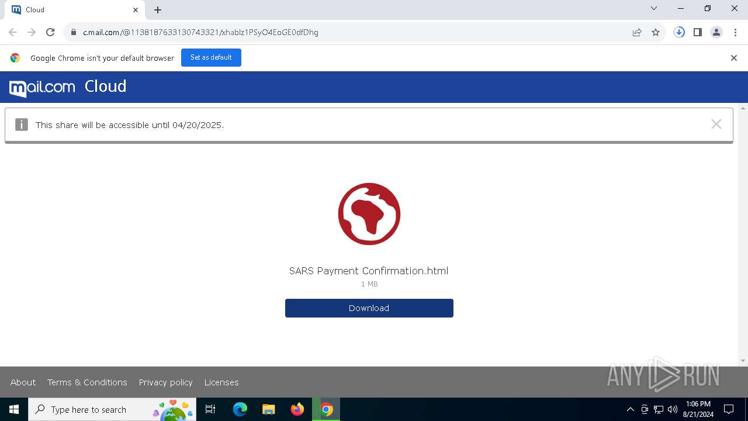Click the share page icon
Screen dimensions: 748x421
coord(637,32)
